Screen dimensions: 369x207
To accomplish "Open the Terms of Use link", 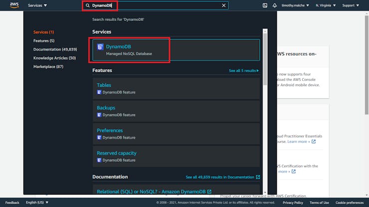I will pyautogui.click(x=319, y=203).
